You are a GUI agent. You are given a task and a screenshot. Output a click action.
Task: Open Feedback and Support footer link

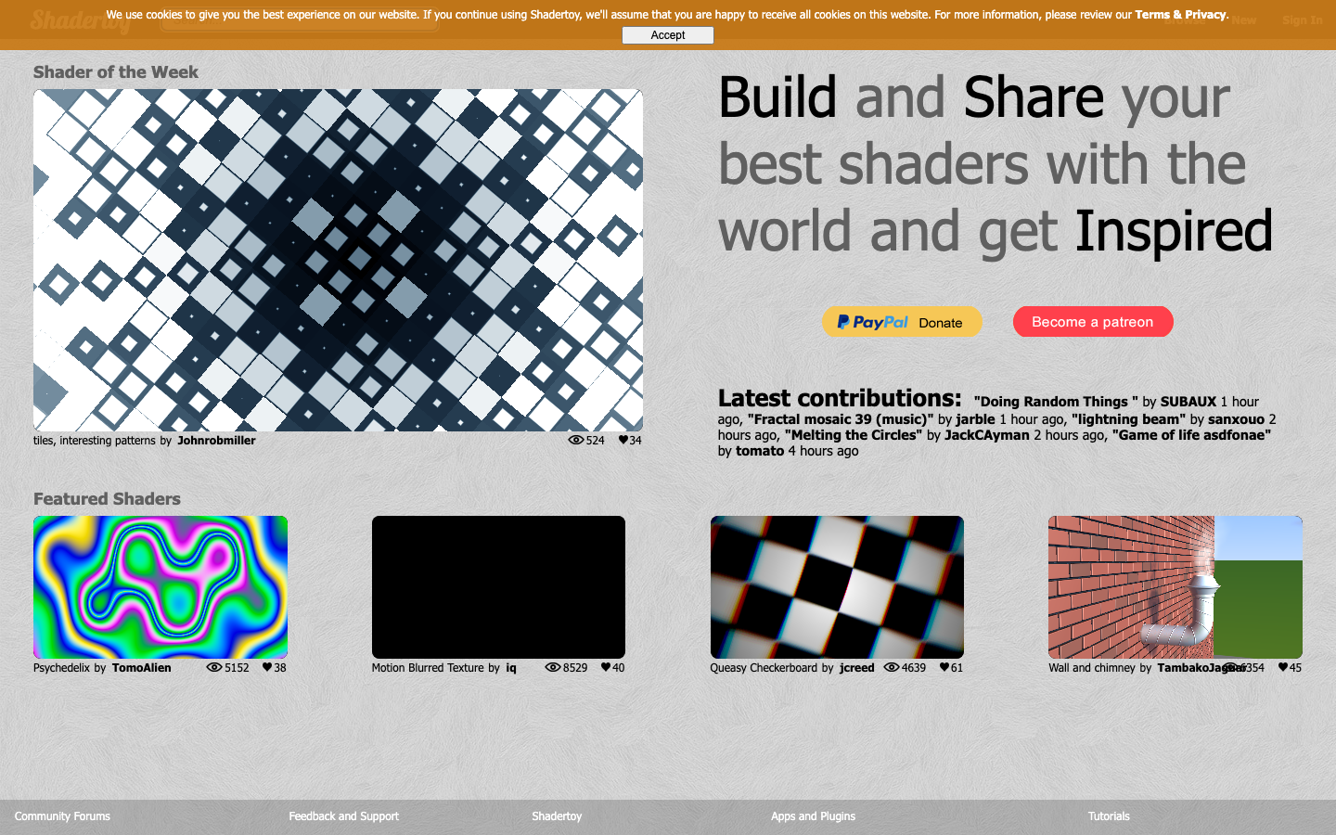pos(343,816)
